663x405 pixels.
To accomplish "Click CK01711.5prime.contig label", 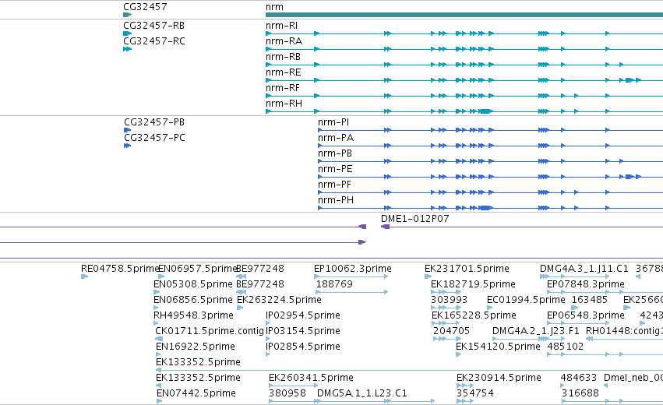I will point(210,331).
